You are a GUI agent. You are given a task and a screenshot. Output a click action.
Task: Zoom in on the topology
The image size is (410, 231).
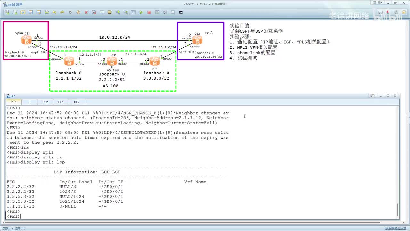point(118,13)
